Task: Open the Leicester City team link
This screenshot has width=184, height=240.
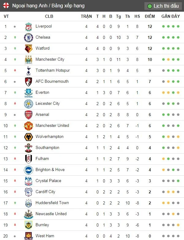Action: pos(48,104)
